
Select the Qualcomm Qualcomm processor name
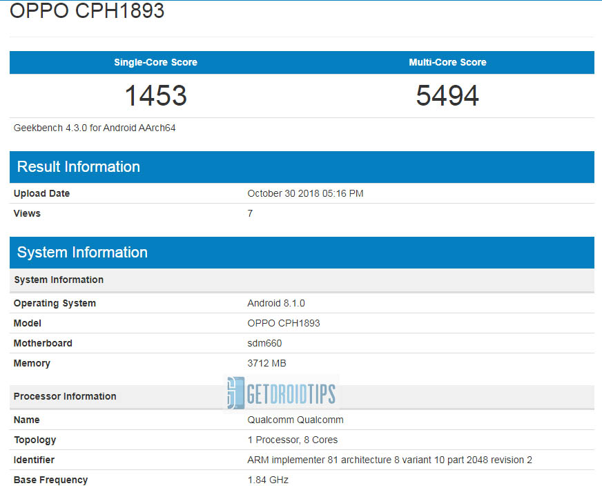coord(295,420)
